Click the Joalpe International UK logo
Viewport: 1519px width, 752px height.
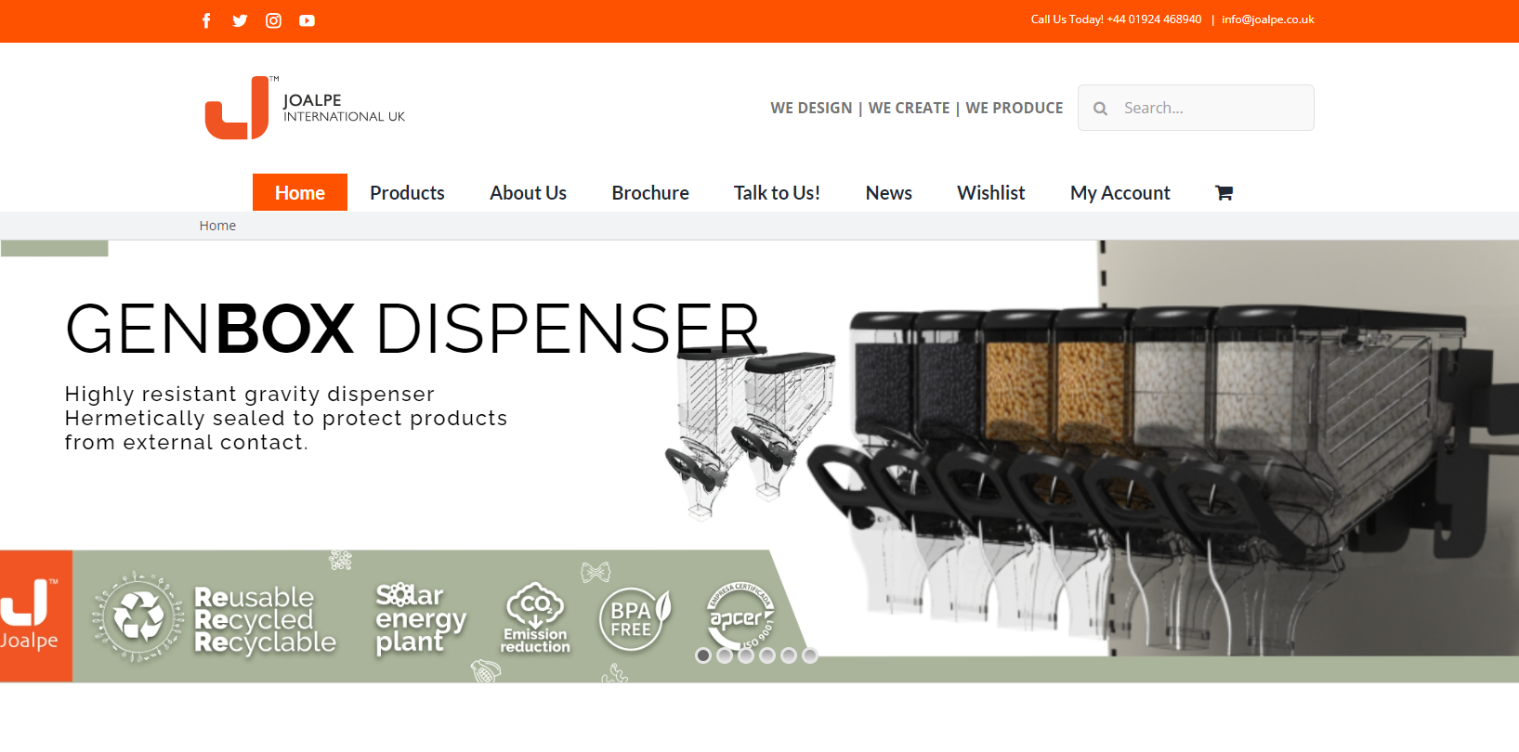pos(305,108)
